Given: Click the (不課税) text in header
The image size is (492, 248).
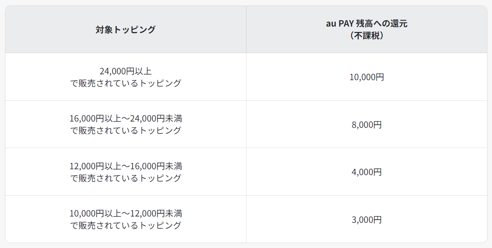Looking at the screenshot, I should pyautogui.click(x=366, y=36).
